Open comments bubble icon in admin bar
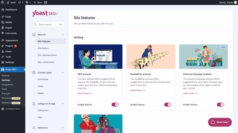 point(27,2)
